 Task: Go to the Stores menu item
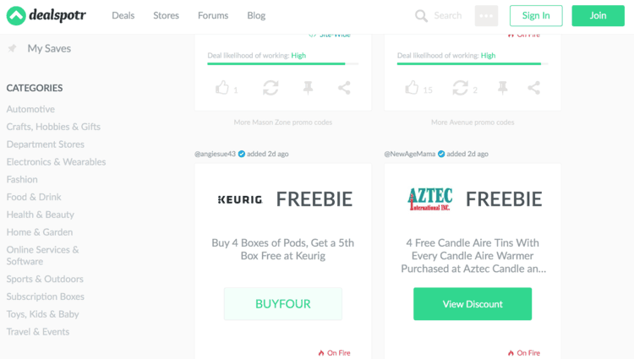(166, 15)
